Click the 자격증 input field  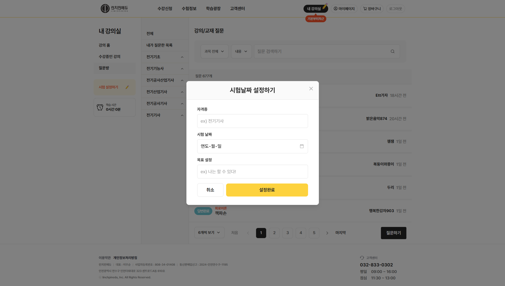[252, 121]
